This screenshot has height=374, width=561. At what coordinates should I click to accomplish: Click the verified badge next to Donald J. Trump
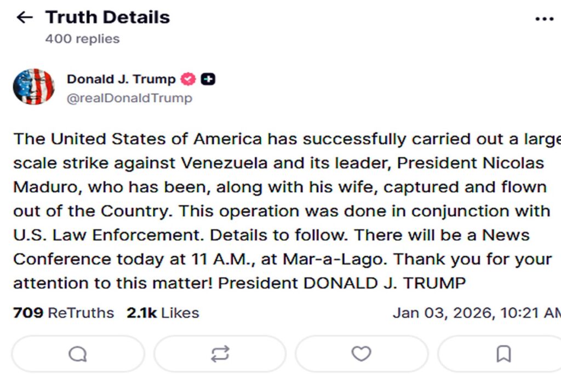click(x=187, y=78)
